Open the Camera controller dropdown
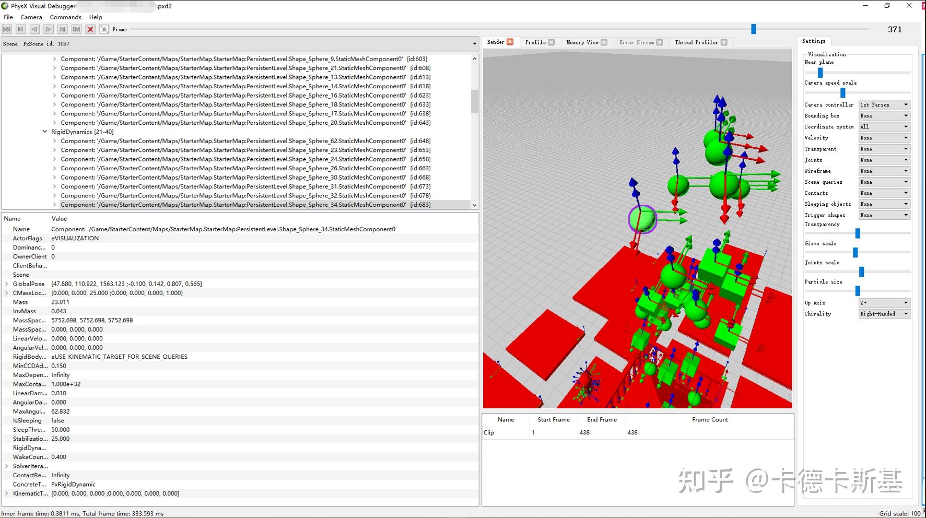This screenshot has width=926, height=518. click(884, 105)
